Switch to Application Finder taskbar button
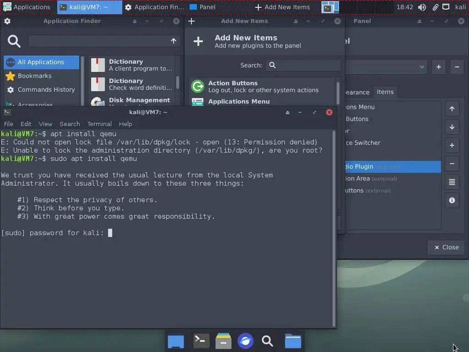 tap(154, 7)
